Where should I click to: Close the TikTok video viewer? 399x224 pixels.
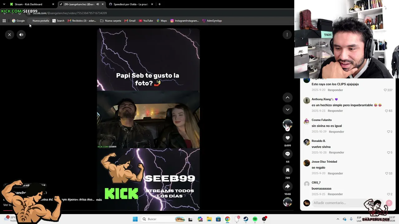pyautogui.click(x=10, y=35)
